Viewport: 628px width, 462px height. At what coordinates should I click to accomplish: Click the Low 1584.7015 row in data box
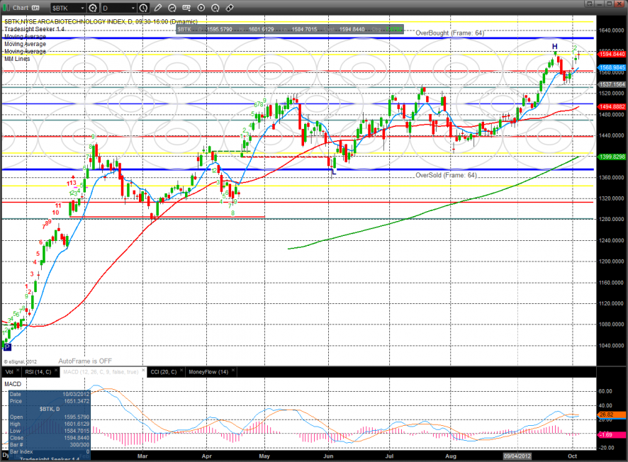pos(50,431)
